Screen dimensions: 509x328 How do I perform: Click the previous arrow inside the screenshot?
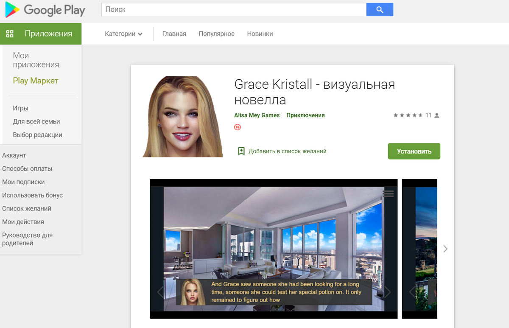160,292
